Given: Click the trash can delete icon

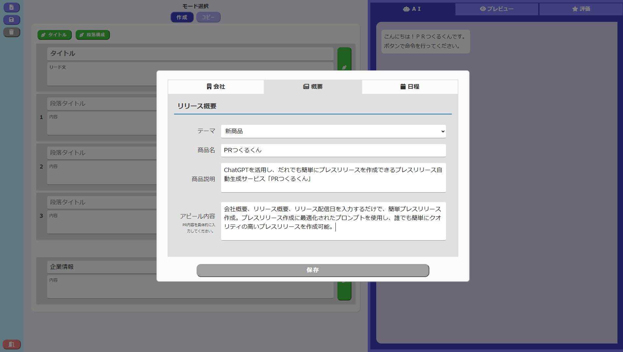Looking at the screenshot, I should 12,32.
